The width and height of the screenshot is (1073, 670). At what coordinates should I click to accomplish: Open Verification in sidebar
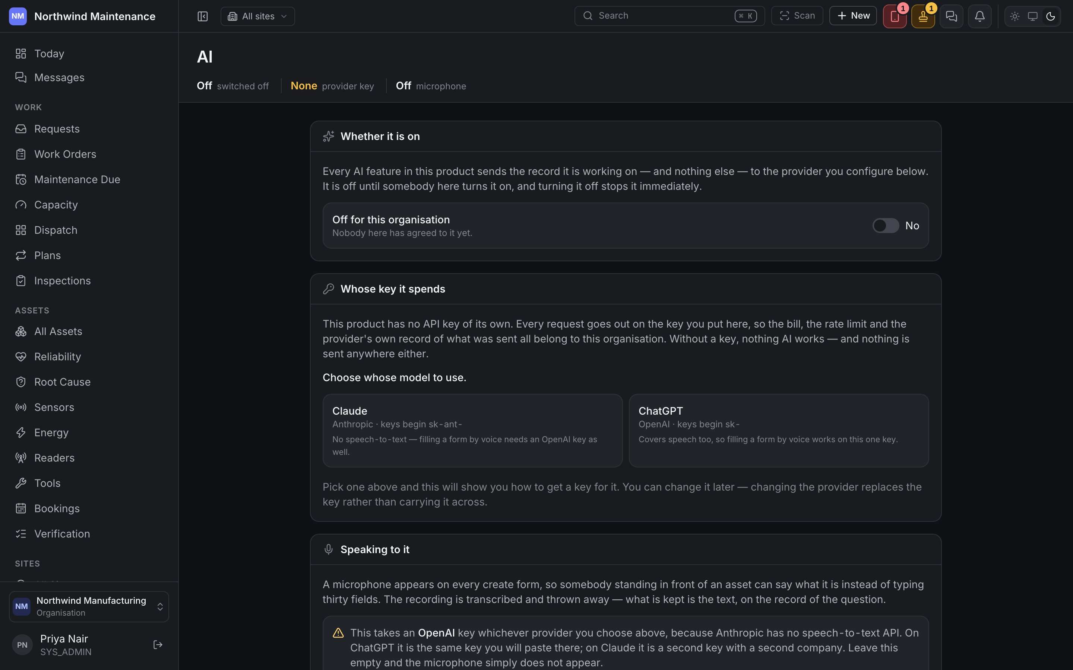point(89,533)
